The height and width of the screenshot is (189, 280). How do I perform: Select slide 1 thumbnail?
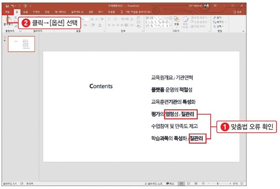click(x=22, y=44)
